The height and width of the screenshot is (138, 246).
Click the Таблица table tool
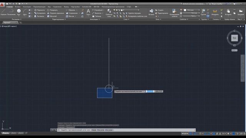coord(96,16)
